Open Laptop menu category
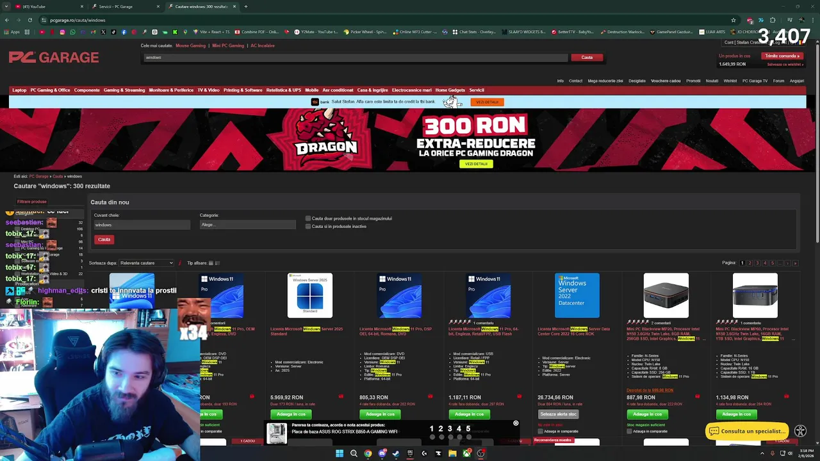The width and height of the screenshot is (820, 461). coord(19,90)
